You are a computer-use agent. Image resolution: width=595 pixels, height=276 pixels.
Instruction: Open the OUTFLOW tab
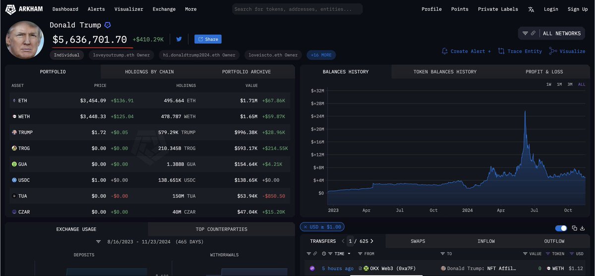pos(554,241)
